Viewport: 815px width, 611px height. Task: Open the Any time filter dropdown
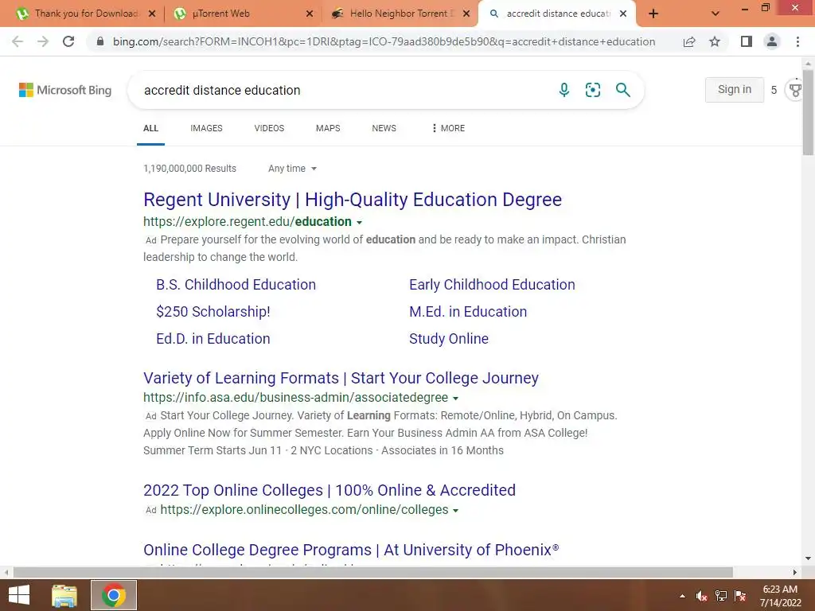coord(293,169)
